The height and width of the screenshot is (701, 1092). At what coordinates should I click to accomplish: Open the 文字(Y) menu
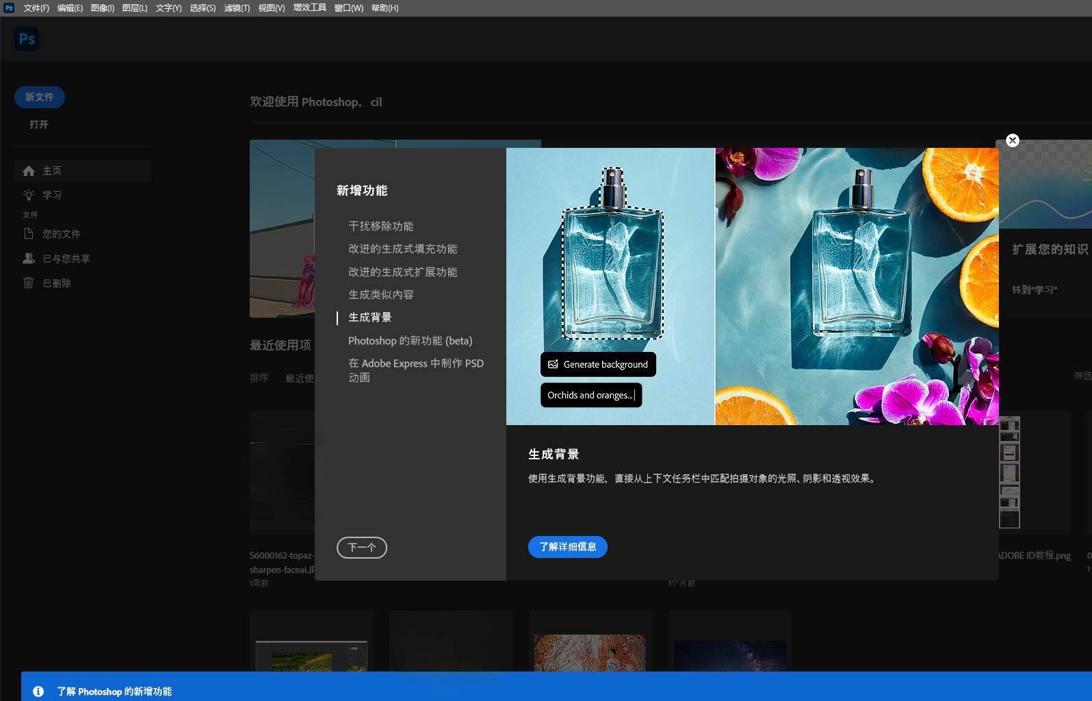click(168, 8)
